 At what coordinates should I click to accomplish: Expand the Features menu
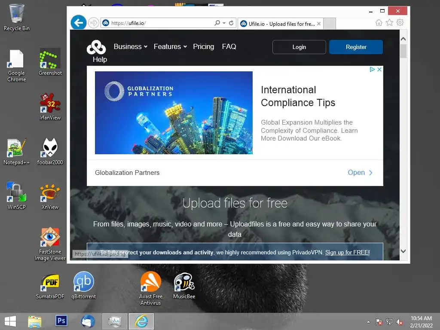click(170, 46)
